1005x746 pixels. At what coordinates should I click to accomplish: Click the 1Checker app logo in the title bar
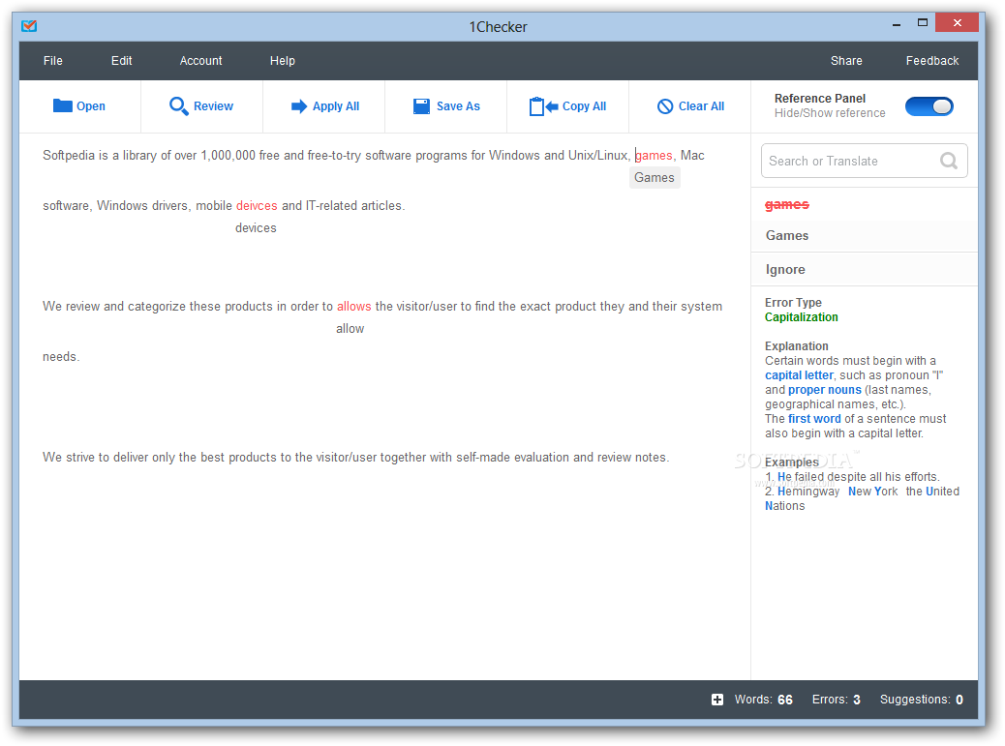[29, 25]
